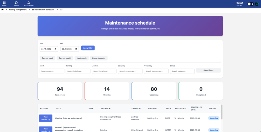Viewport: 261px width, 132px height.
Task: Go to Facility Management breadcrumb
Action: pyautogui.click(x=18, y=10)
